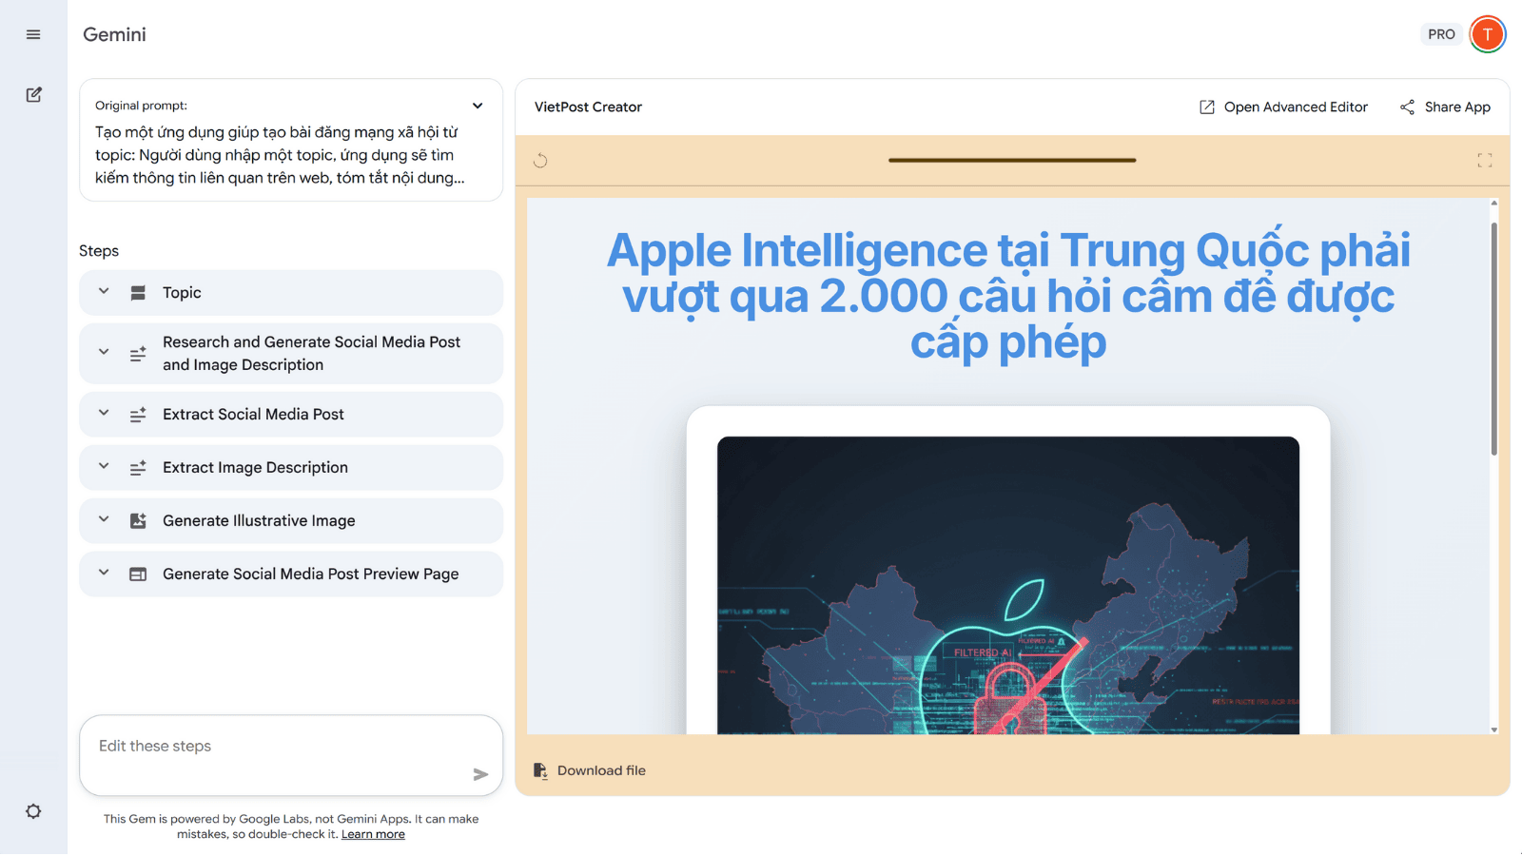Open the hamburger main menu

click(33, 34)
